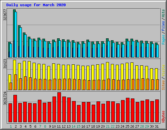Select the red KBytes bar for day 2

(15, 109)
